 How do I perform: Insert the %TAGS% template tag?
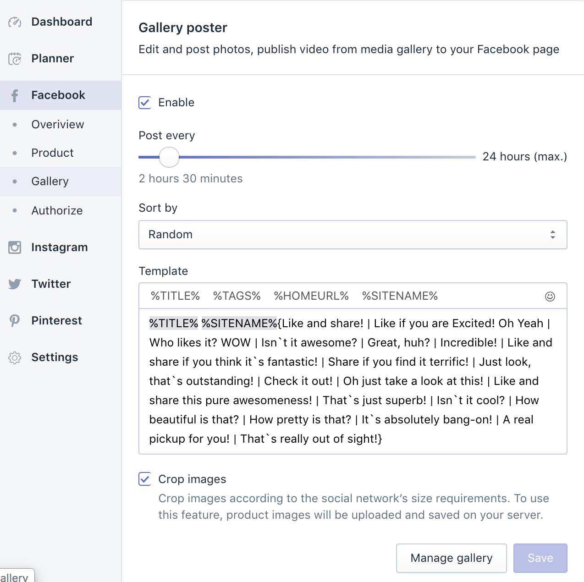(237, 296)
